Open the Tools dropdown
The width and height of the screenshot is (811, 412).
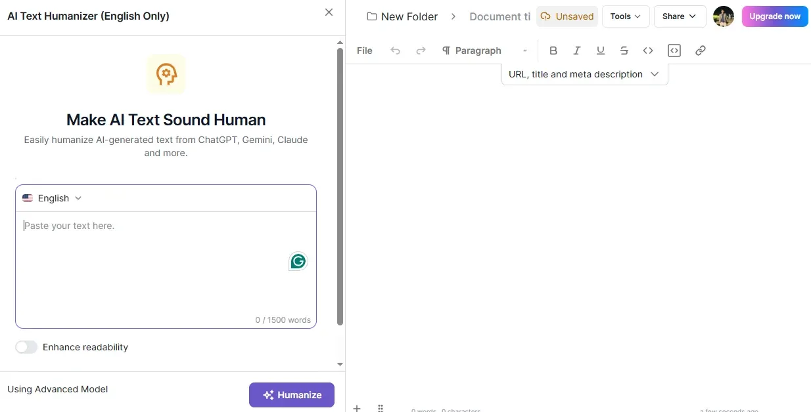click(x=626, y=16)
